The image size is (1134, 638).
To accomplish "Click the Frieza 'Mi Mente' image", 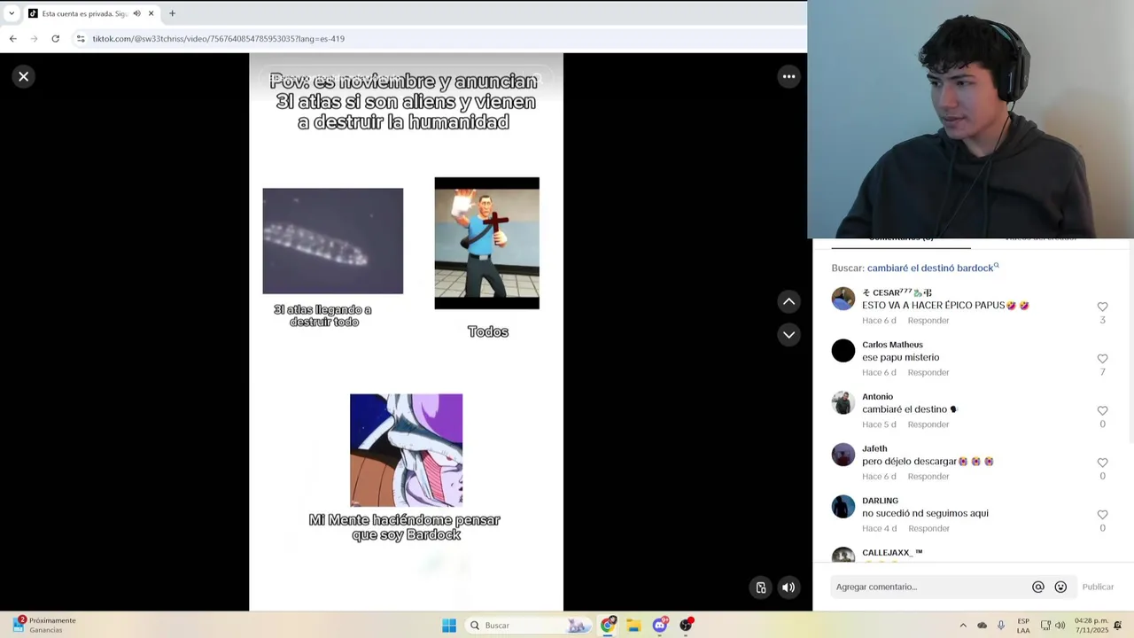I will point(406,450).
